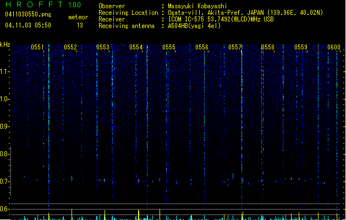The height and width of the screenshot is (220, 346).
Task: Click the 0552 time marker
Action: point(70,47)
